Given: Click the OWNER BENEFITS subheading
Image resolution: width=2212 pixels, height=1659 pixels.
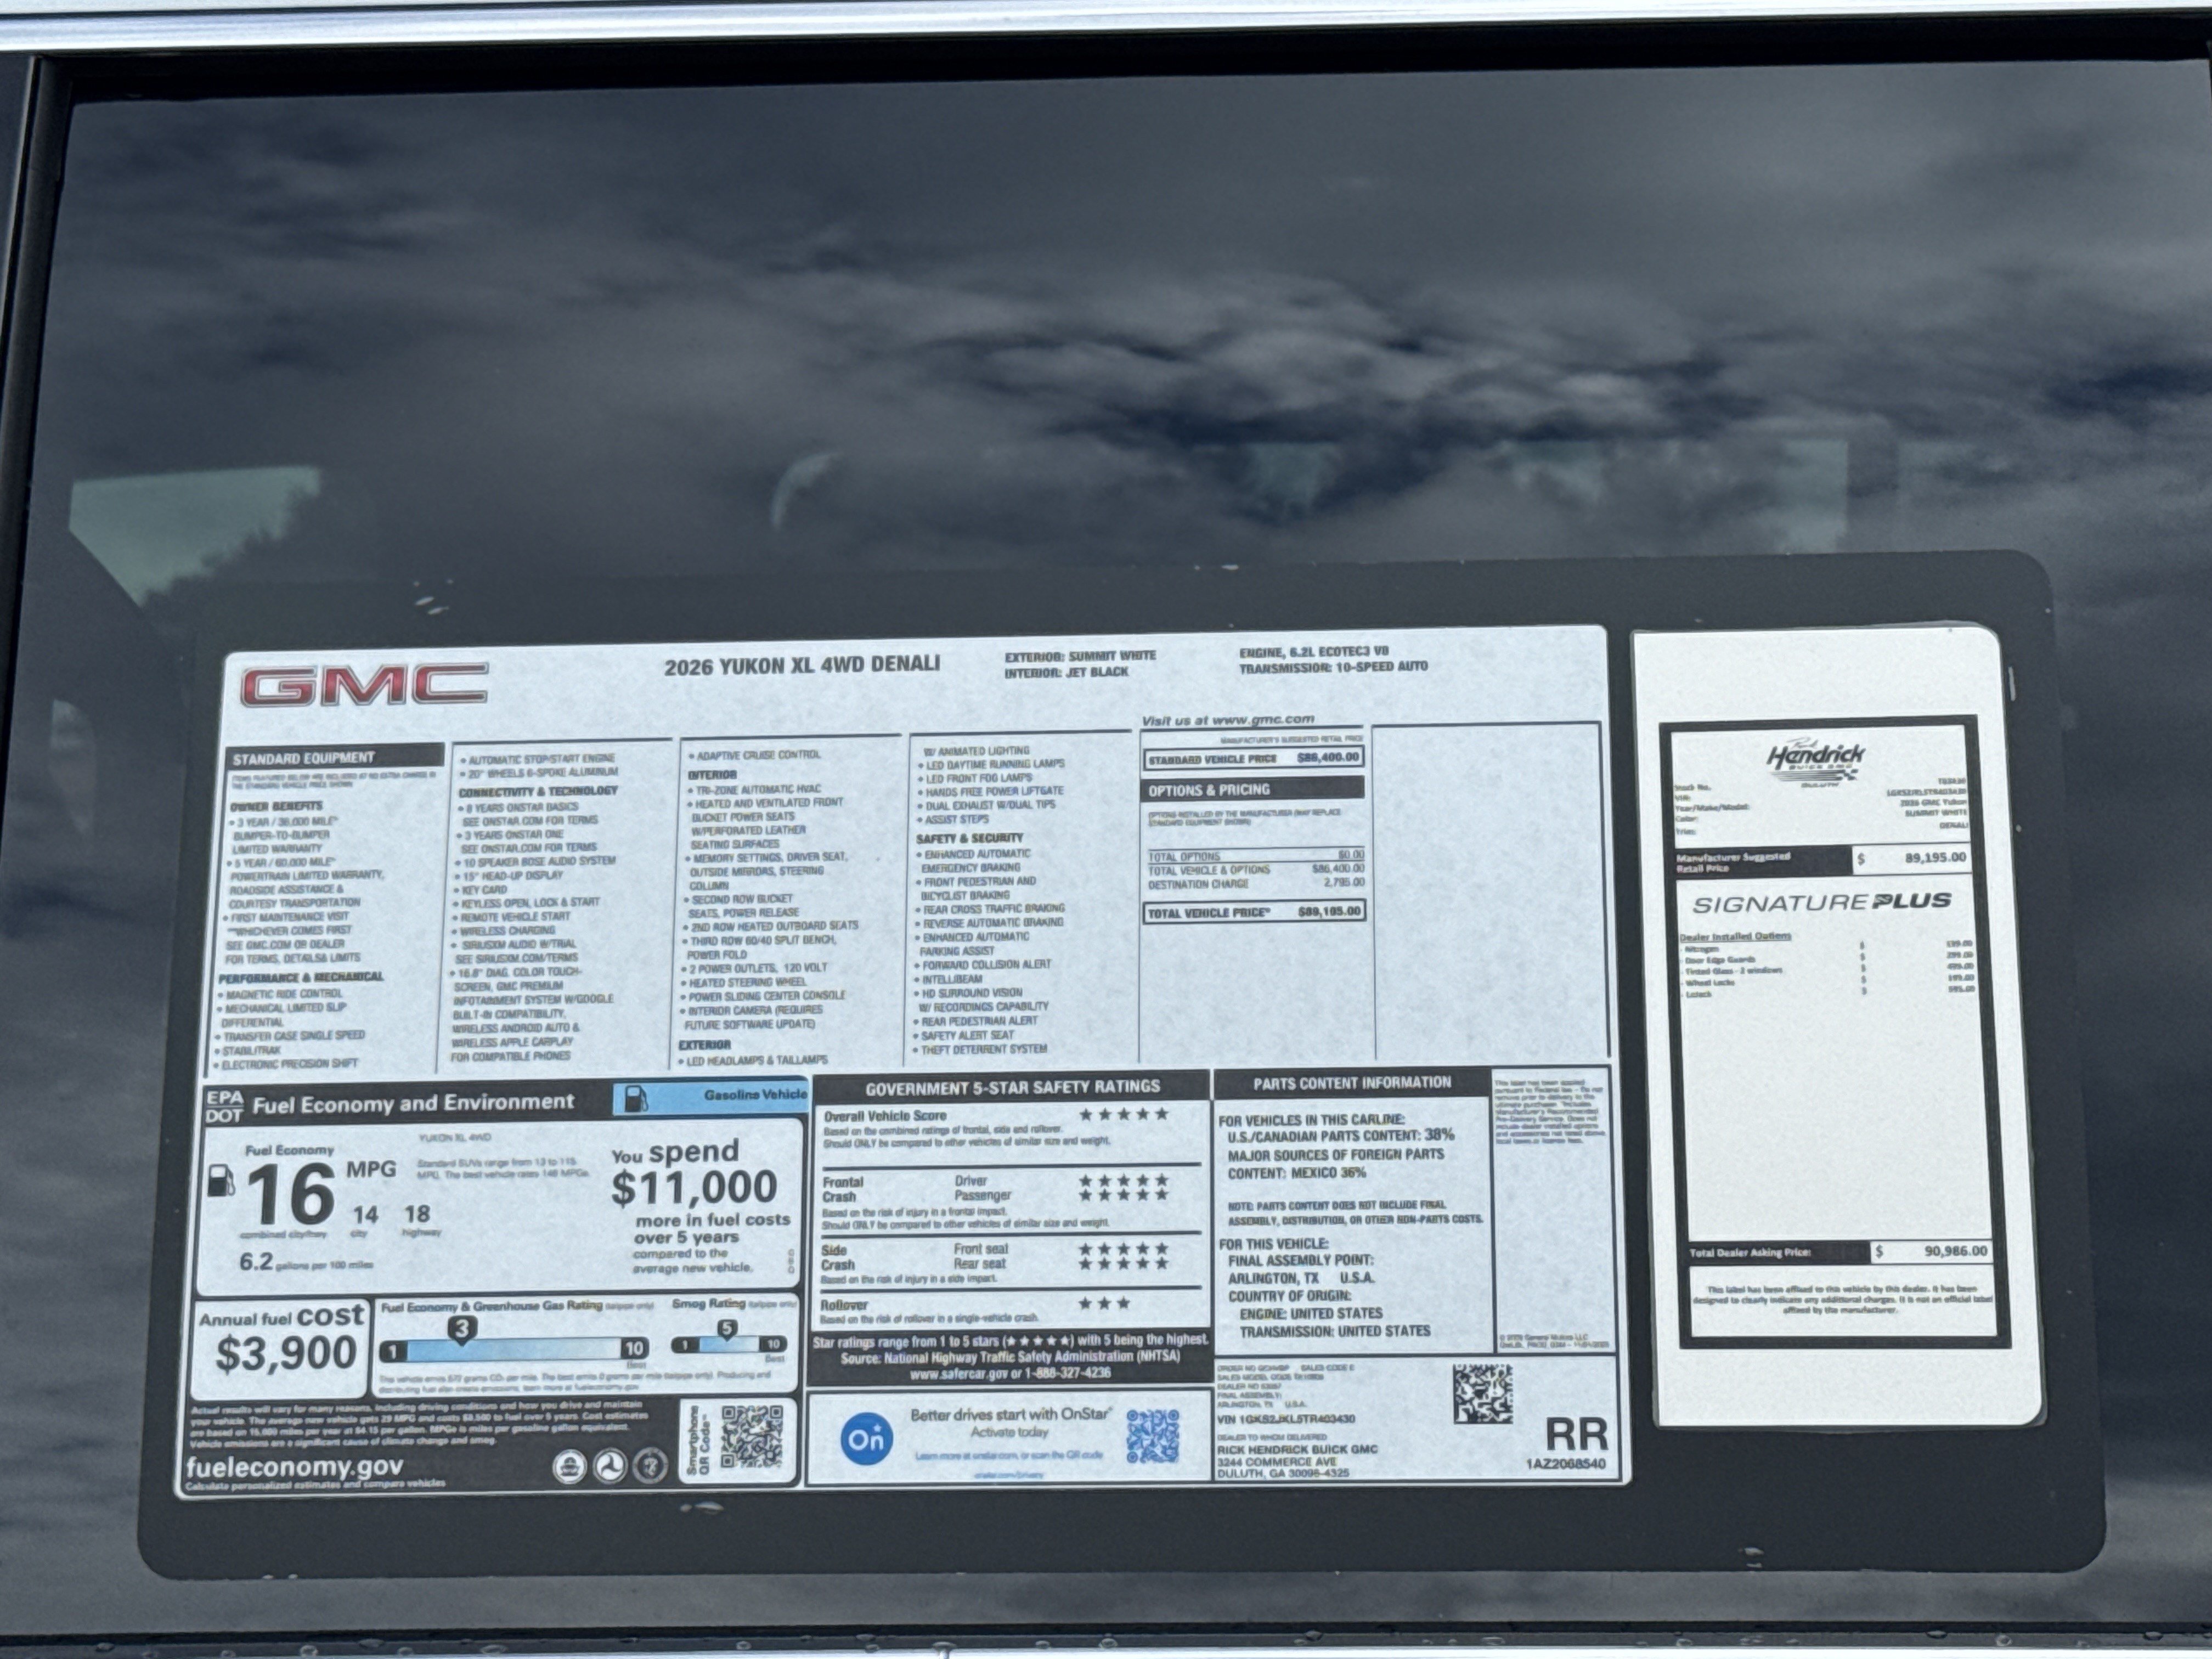Looking at the screenshot, I should coord(276,806).
